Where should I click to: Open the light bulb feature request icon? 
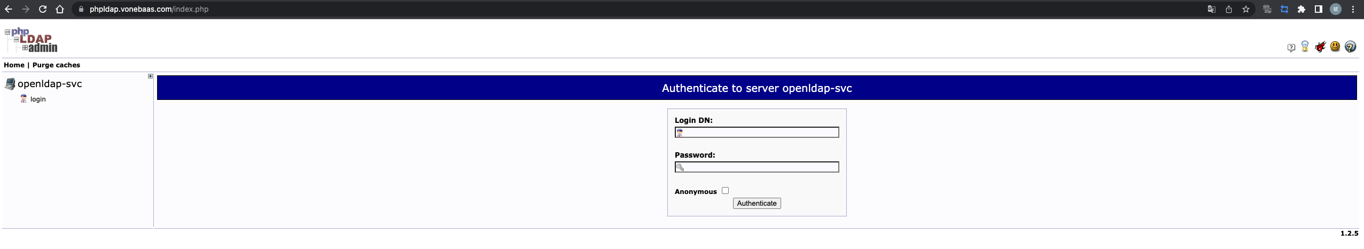click(1305, 46)
